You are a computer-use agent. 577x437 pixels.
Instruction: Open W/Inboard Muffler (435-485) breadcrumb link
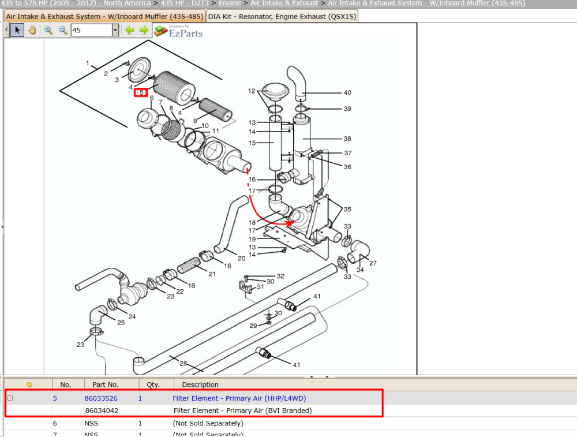(426, 3)
